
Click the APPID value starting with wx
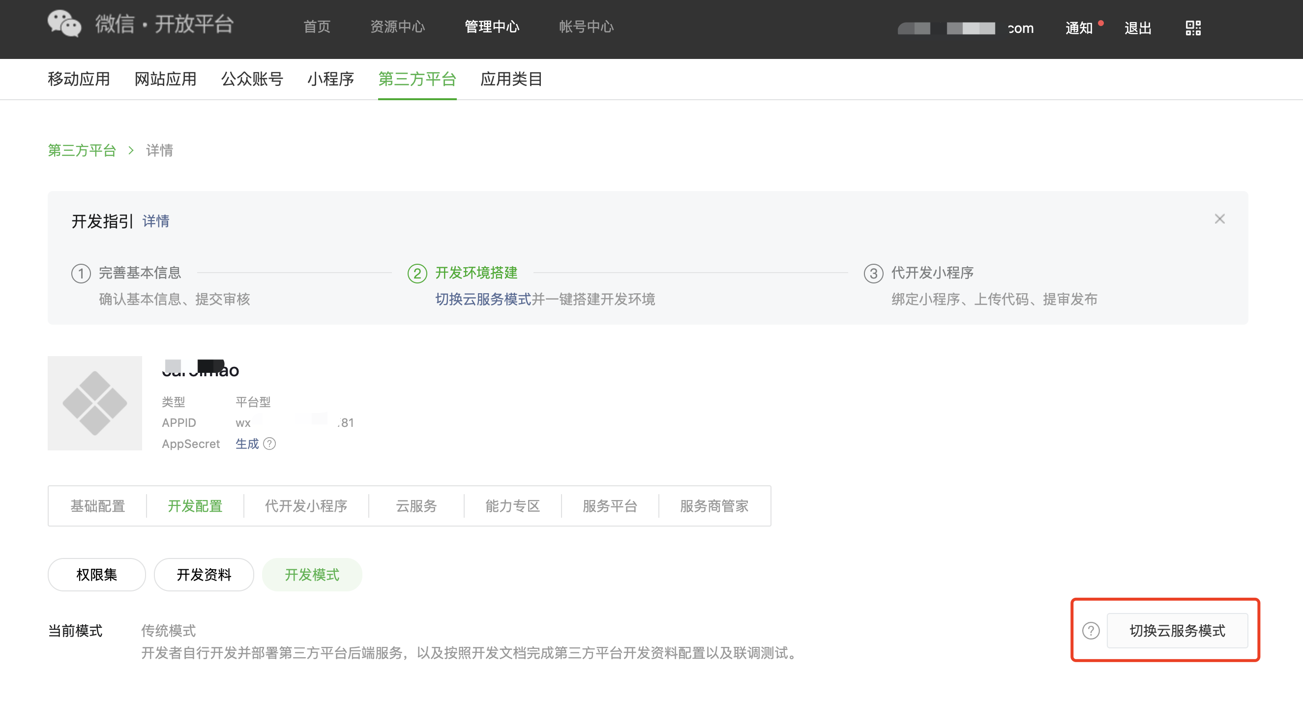point(295,422)
